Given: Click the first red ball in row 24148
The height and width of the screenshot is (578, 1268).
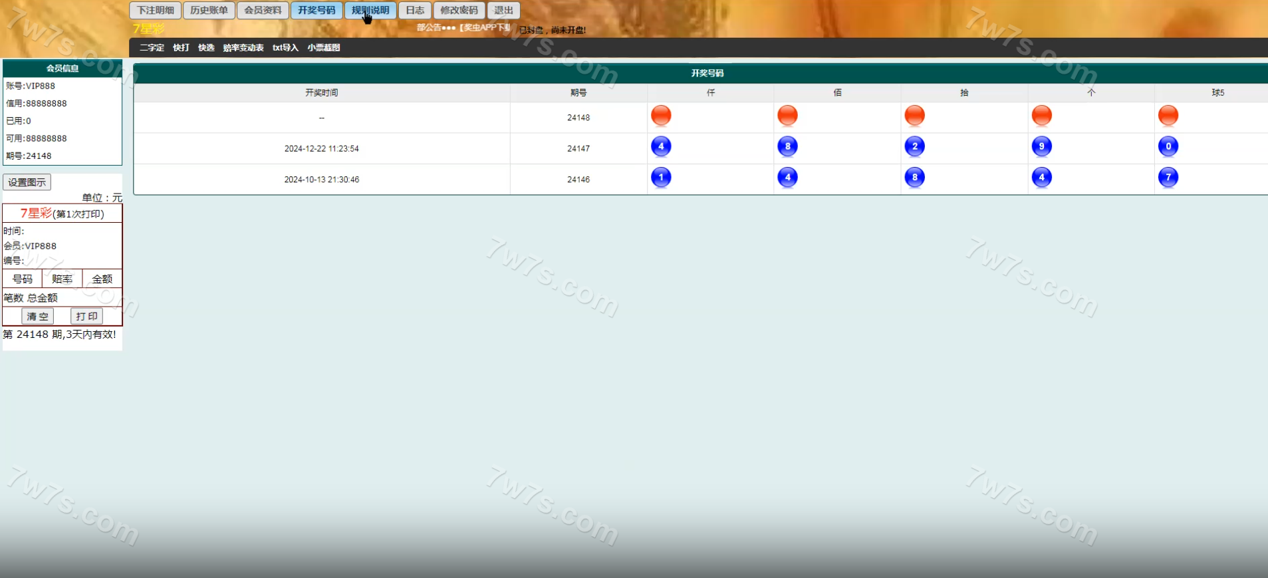Looking at the screenshot, I should 660,116.
